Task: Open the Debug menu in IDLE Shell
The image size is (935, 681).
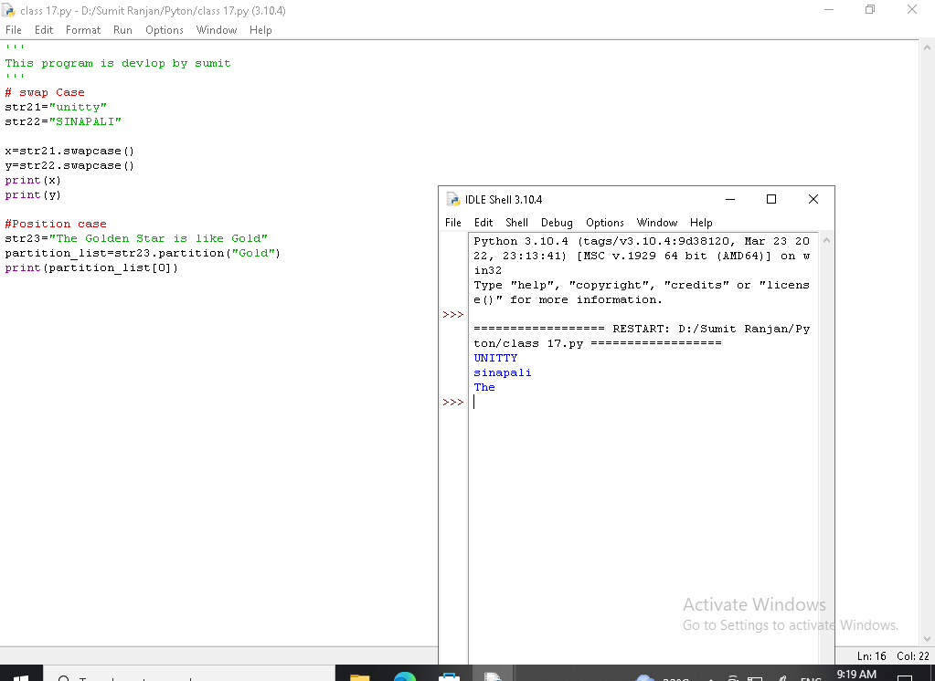Action: (557, 223)
